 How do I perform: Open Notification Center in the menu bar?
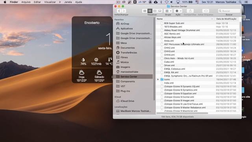pyautogui.click(x=246, y=2)
